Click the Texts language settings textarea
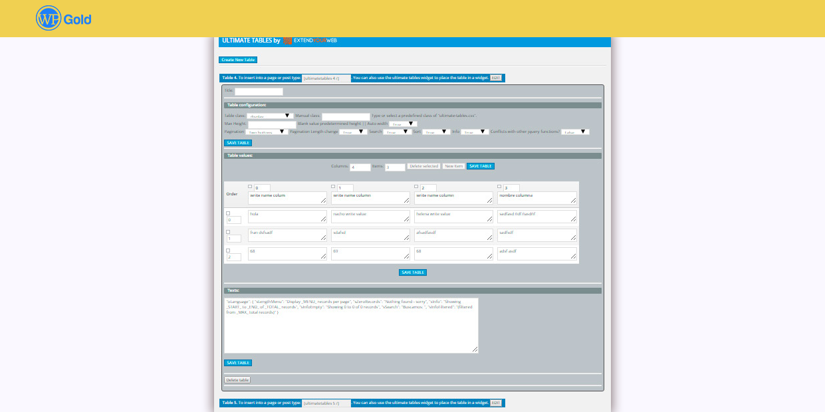 [x=351, y=325]
